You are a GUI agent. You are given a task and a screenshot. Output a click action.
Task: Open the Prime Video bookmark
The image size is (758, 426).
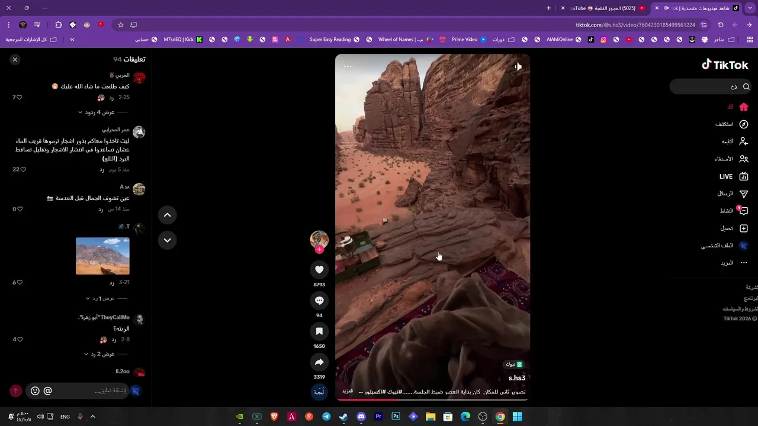tap(468, 40)
